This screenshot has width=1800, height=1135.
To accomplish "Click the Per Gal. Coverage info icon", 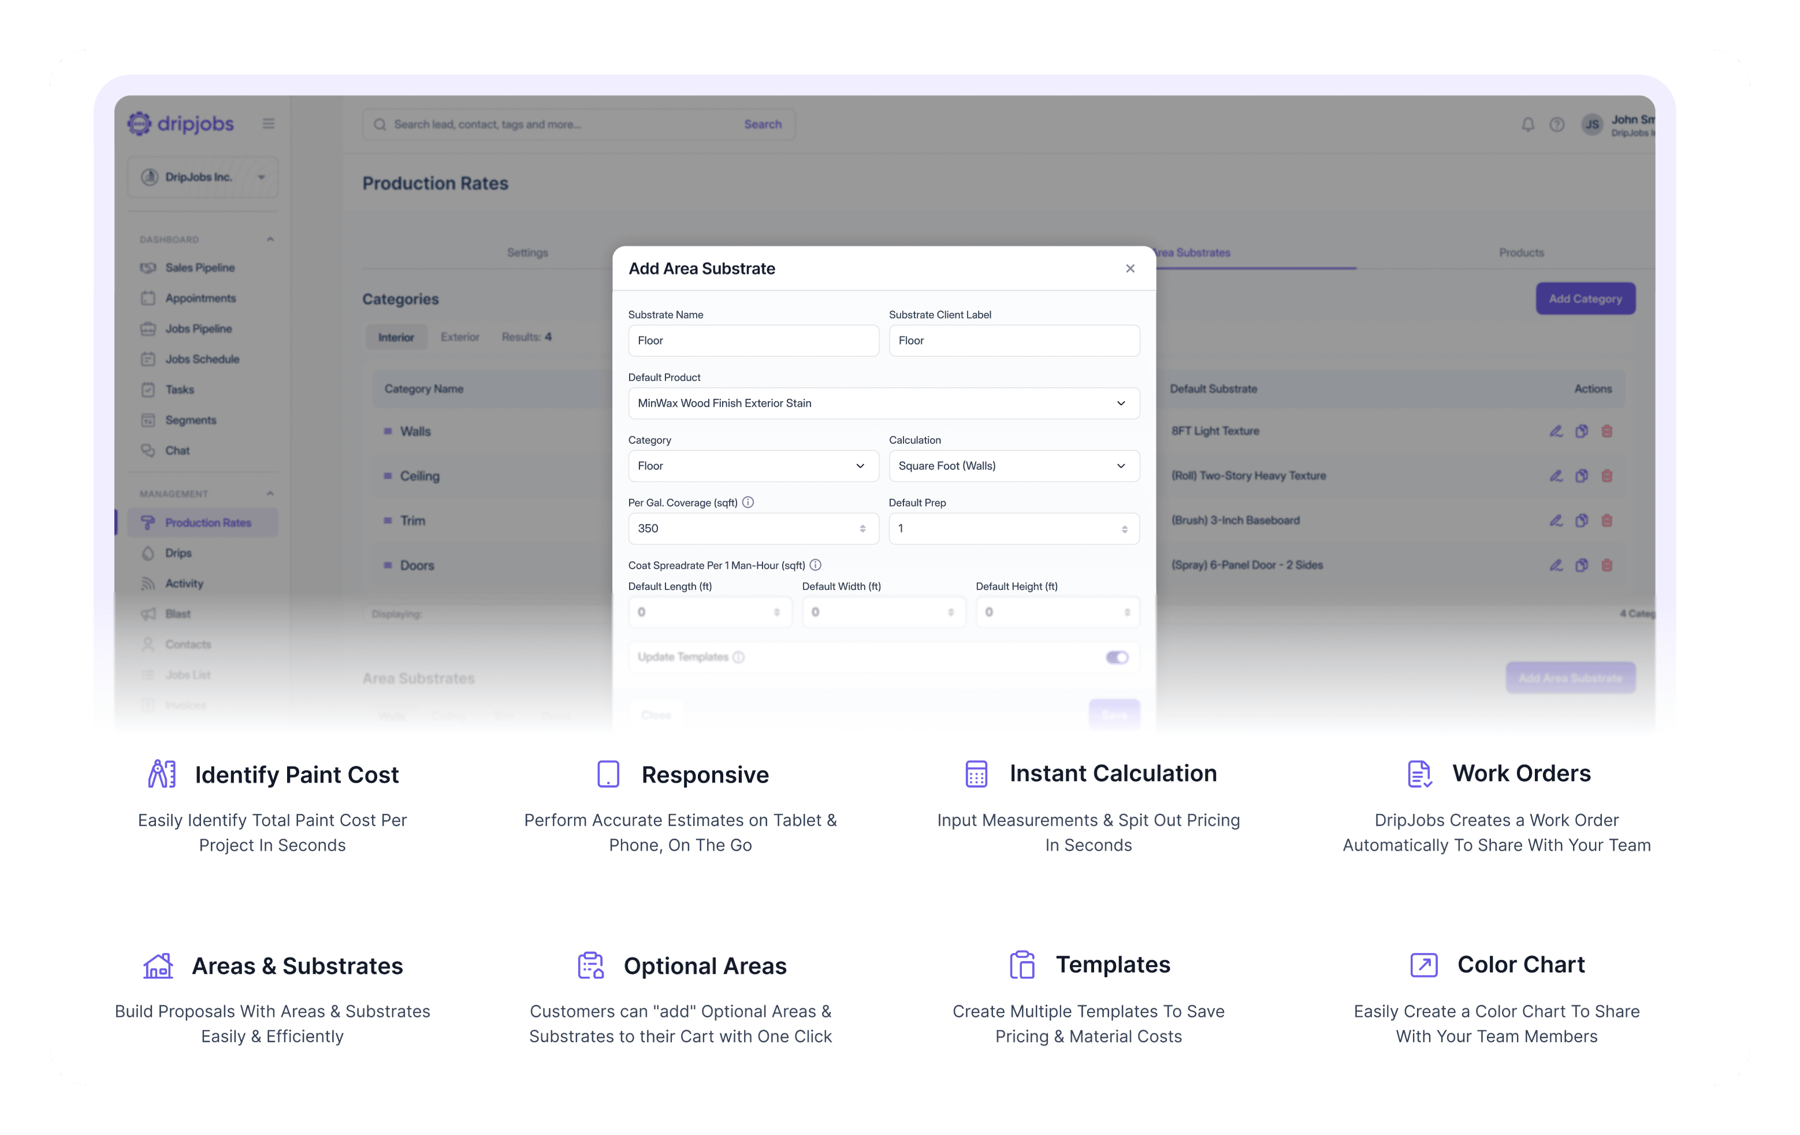I will pyautogui.click(x=748, y=502).
